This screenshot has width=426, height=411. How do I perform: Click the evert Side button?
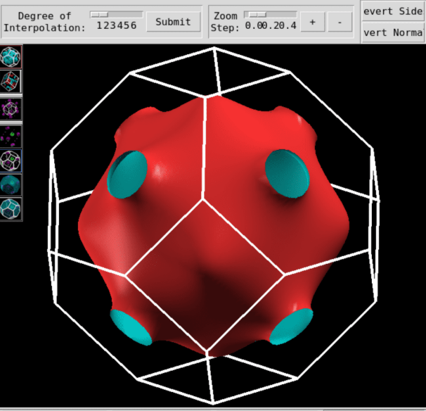tap(393, 11)
